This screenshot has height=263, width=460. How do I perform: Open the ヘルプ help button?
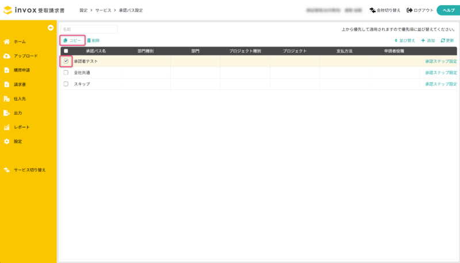[448, 10]
